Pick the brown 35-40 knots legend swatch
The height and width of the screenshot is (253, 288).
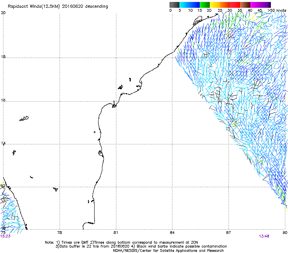245,5
